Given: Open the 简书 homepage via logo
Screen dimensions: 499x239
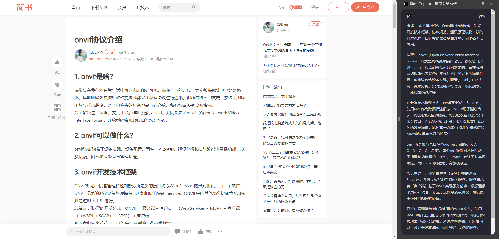Looking at the screenshot, I should pyautogui.click(x=24, y=7).
